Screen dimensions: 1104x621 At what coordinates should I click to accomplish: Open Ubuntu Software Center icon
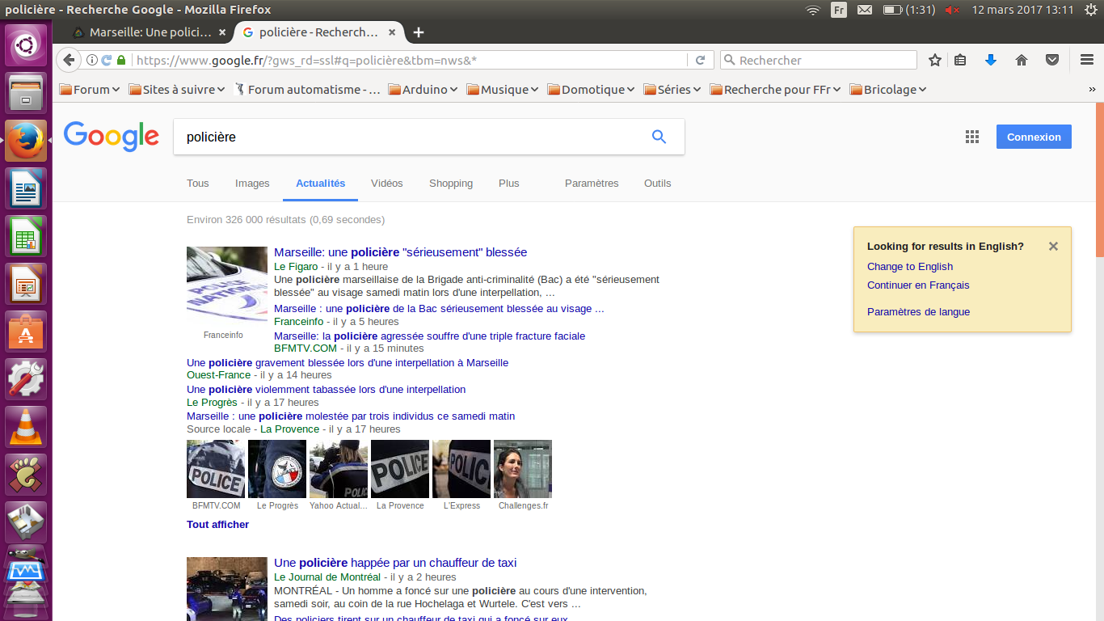pos(27,332)
